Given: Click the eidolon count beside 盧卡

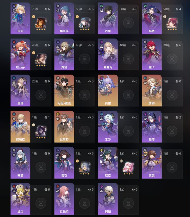Looking at the screenshot, I should pos(178,45).
